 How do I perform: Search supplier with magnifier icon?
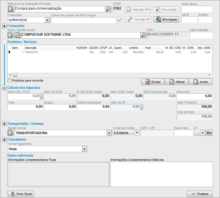click(x=143, y=35)
